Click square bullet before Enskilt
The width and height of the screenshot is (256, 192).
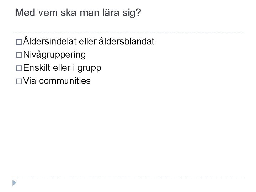(18, 68)
